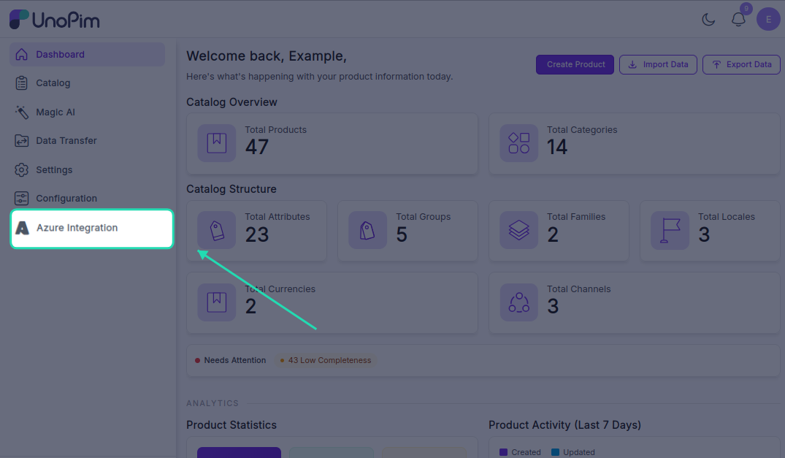Click the Catalog clipboard icon

[21, 83]
